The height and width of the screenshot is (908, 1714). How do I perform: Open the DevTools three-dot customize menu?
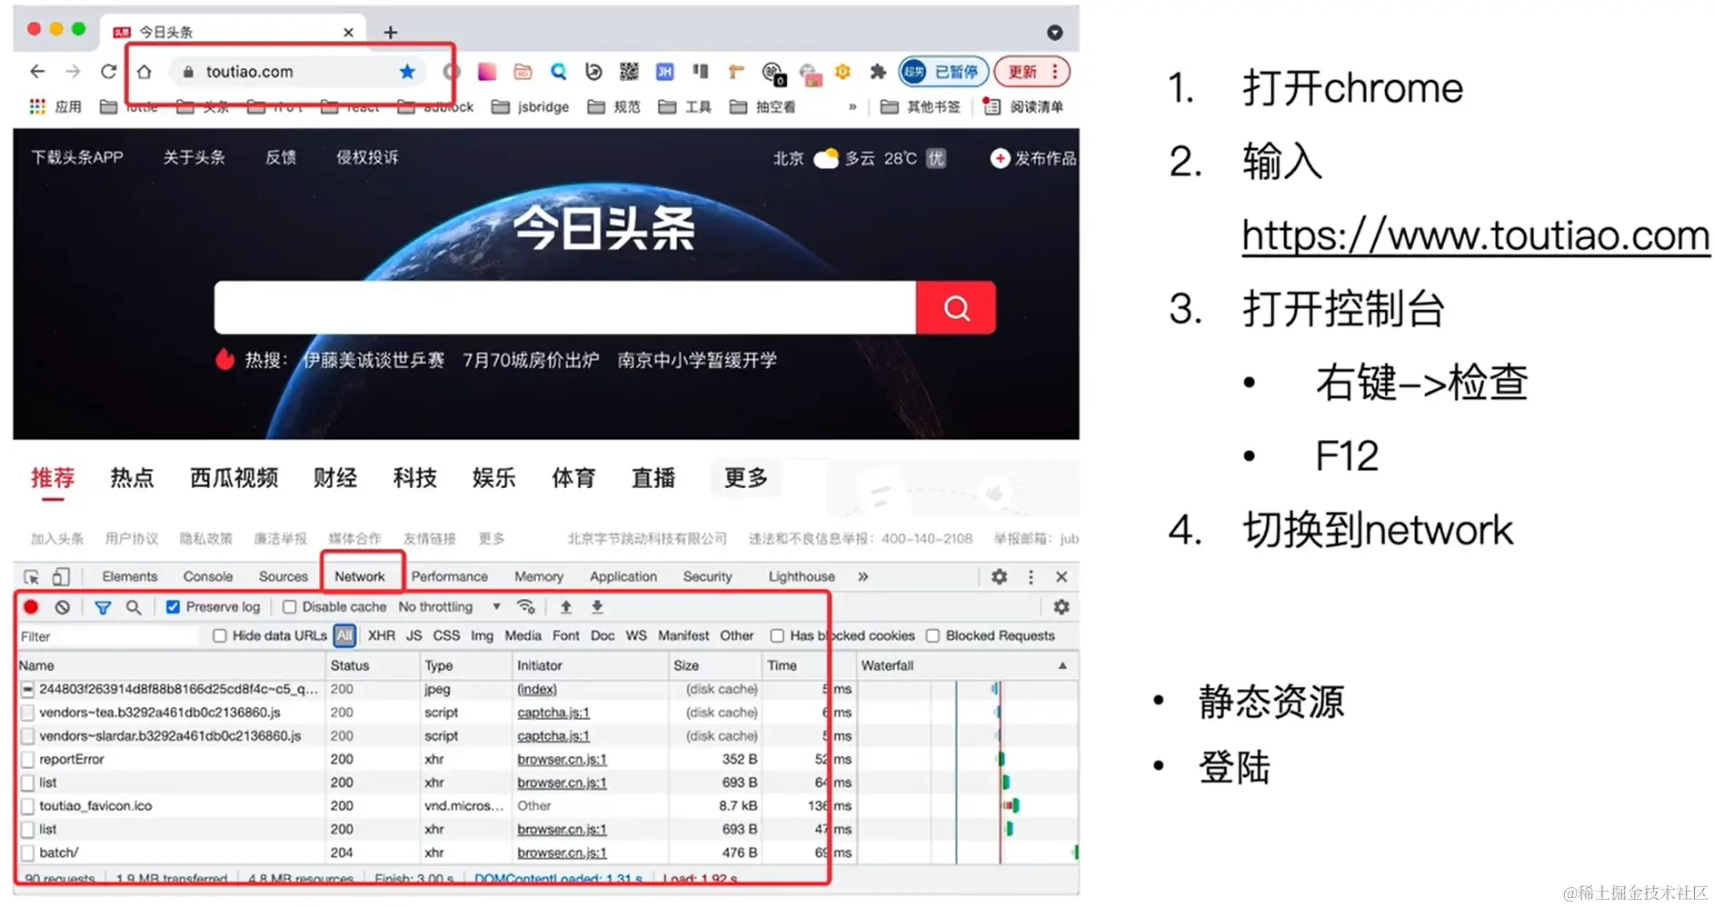(x=1031, y=576)
